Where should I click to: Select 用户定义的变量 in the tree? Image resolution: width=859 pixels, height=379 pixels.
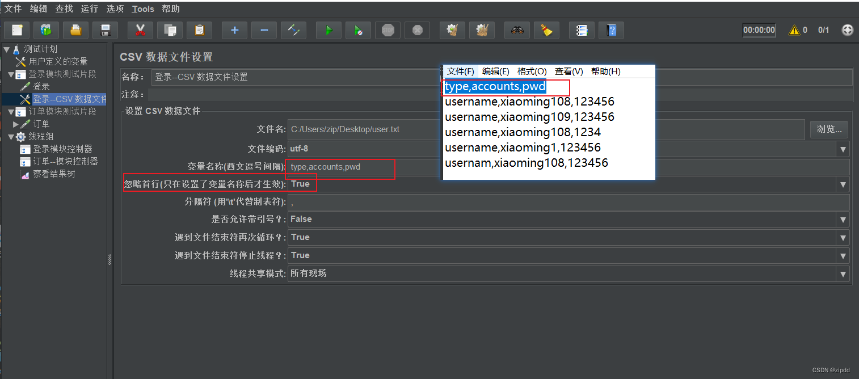click(58, 61)
